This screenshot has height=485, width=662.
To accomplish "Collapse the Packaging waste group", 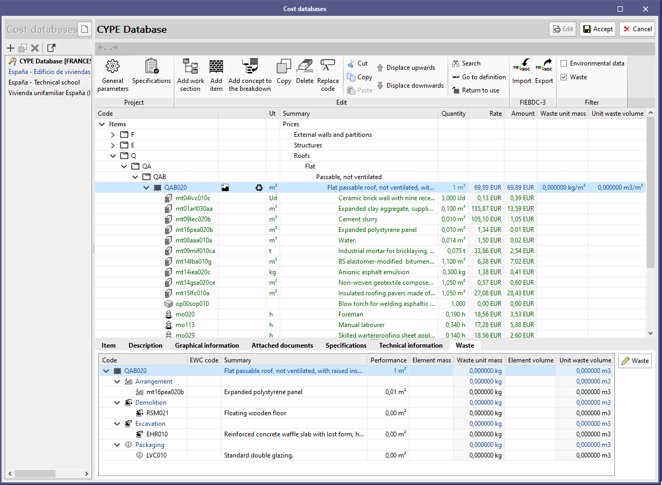I will (117, 445).
